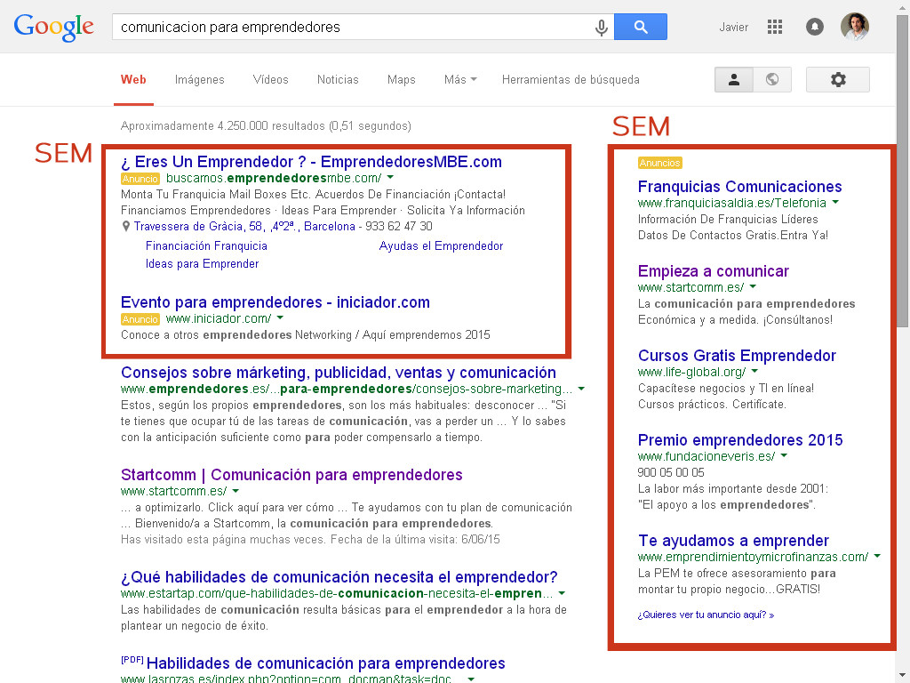The height and width of the screenshot is (683, 910).
Task: Click the Anuncio badge beside buscamos.emprendedoresmbe.com
Action: [x=140, y=179]
